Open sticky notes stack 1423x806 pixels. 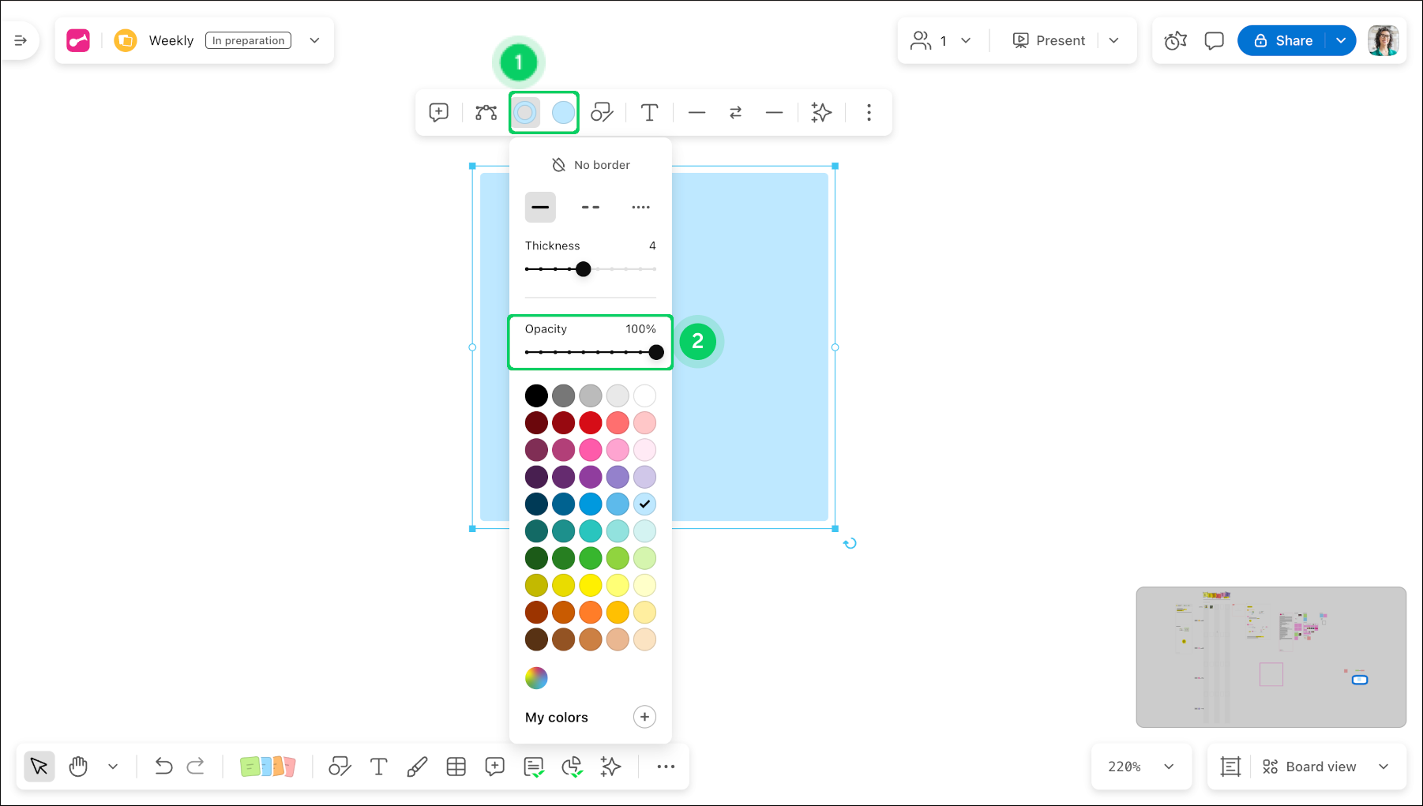click(267, 767)
